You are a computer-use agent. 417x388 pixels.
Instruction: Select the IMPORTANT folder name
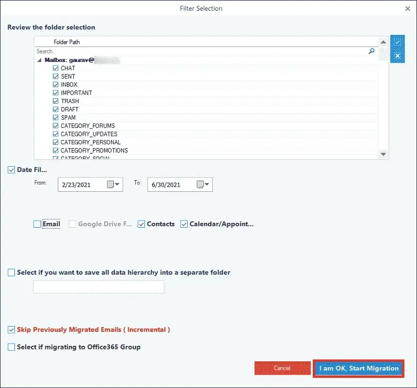pos(76,93)
